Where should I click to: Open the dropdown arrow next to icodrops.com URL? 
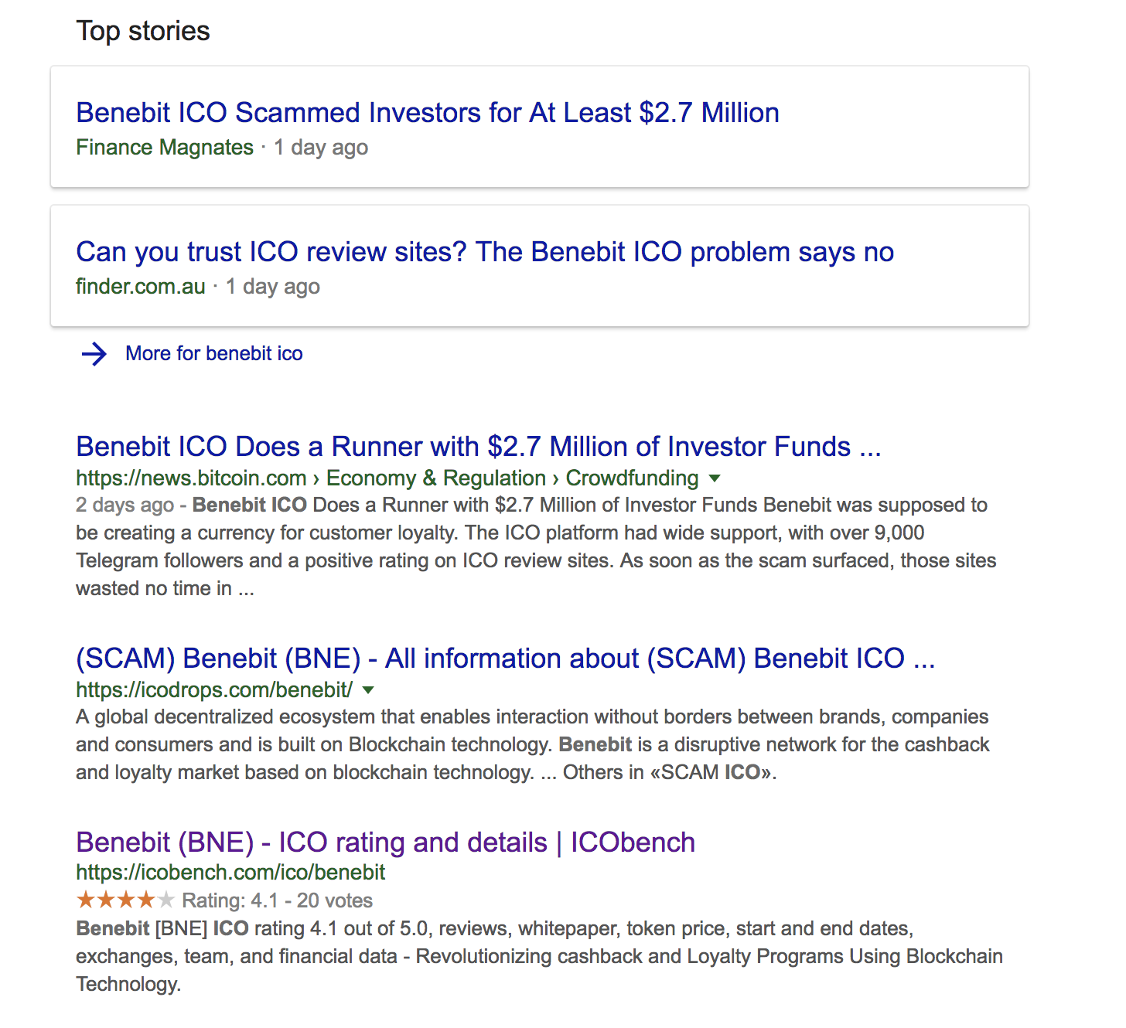tap(369, 689)
